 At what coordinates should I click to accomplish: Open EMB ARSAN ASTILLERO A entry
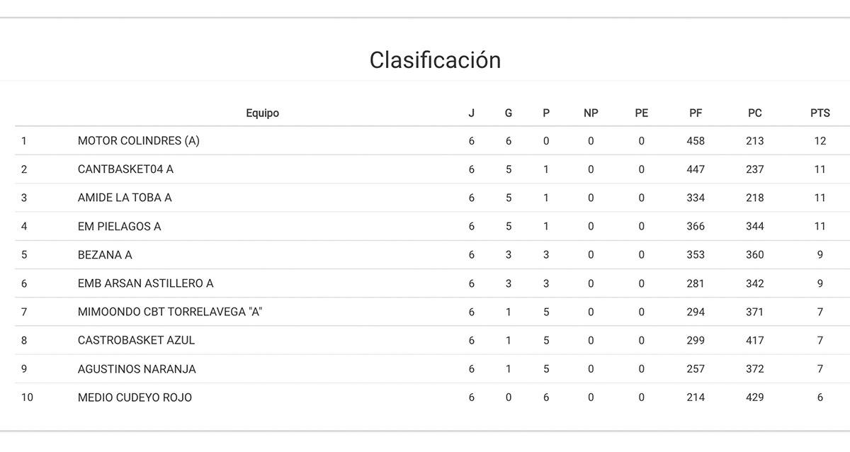click(x=145, y=283)
